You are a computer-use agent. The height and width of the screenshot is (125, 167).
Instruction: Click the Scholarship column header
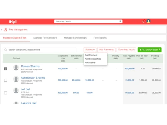[76, 57]
